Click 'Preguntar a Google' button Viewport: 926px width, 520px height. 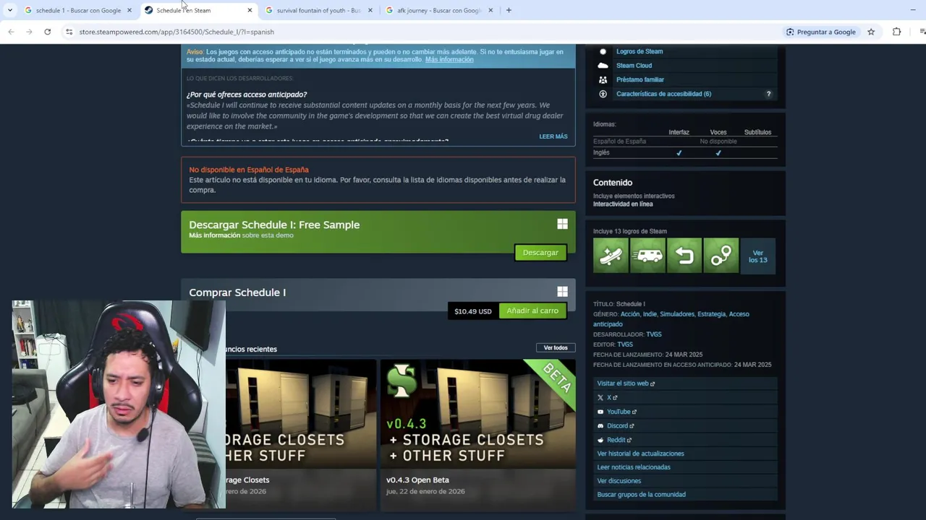click(820, 32)
